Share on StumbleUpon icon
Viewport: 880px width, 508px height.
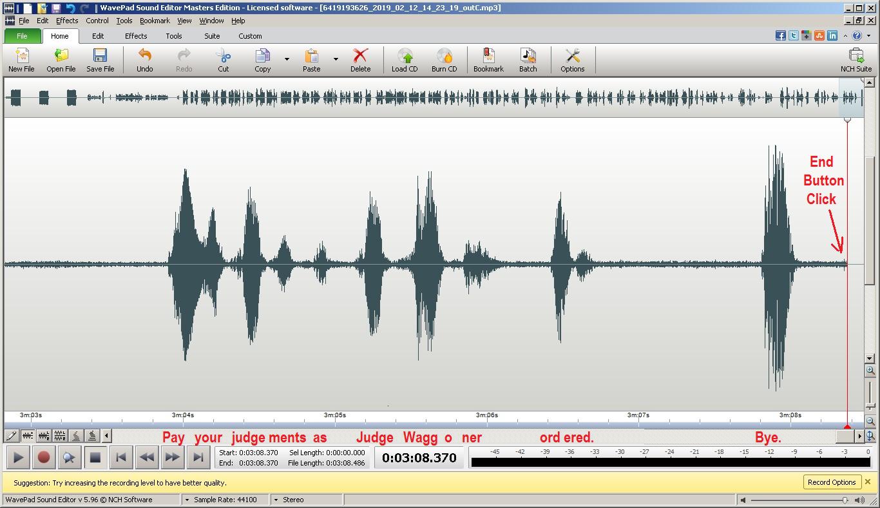pos(819,36)
